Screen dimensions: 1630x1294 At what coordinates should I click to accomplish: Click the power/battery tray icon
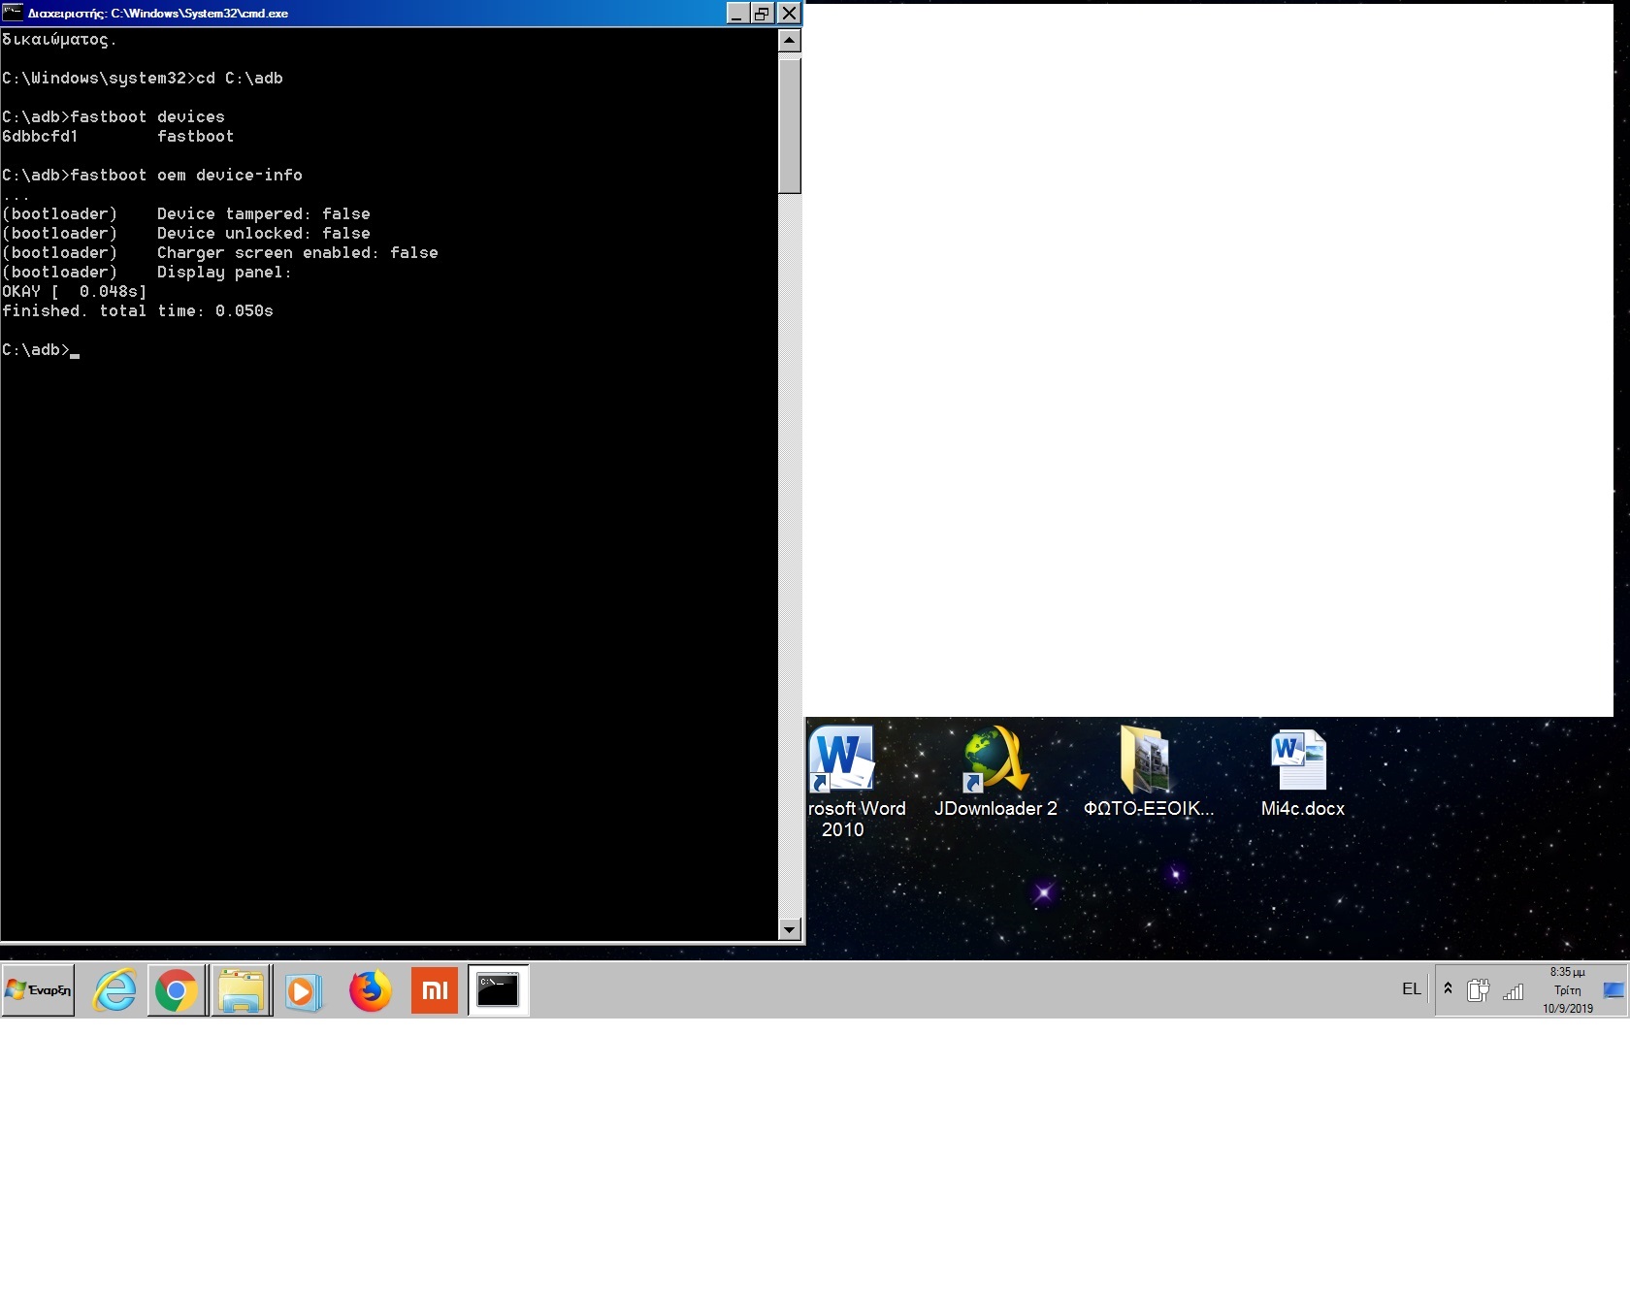coord(1478,990)
